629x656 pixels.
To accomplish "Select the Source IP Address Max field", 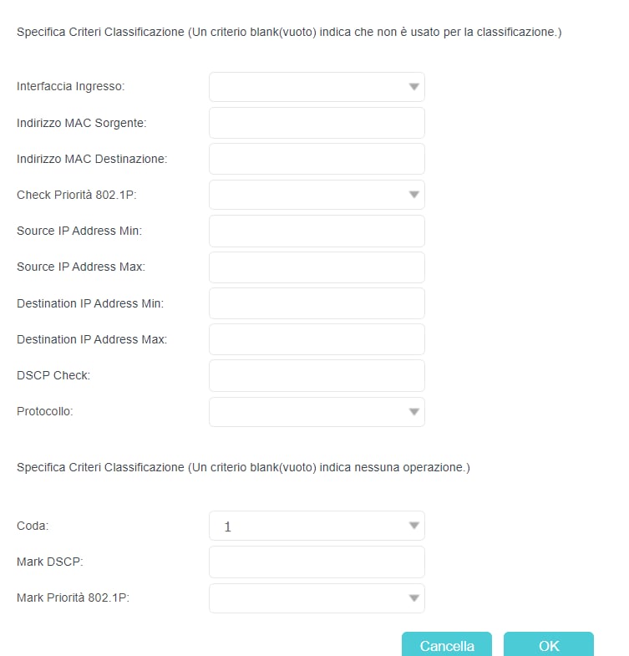I will coord(316,267).
